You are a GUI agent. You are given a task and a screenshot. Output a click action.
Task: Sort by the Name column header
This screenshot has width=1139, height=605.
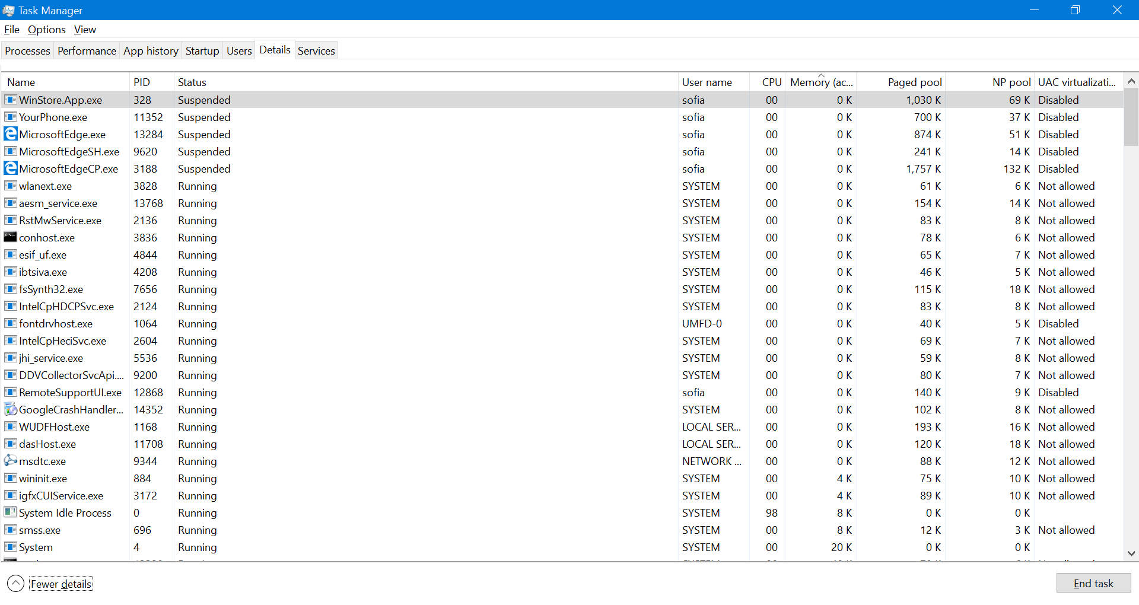click(x=65, y=82)
